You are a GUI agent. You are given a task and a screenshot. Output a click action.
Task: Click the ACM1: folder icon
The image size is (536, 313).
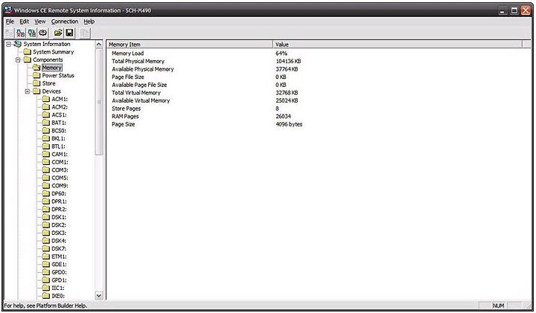46,99
